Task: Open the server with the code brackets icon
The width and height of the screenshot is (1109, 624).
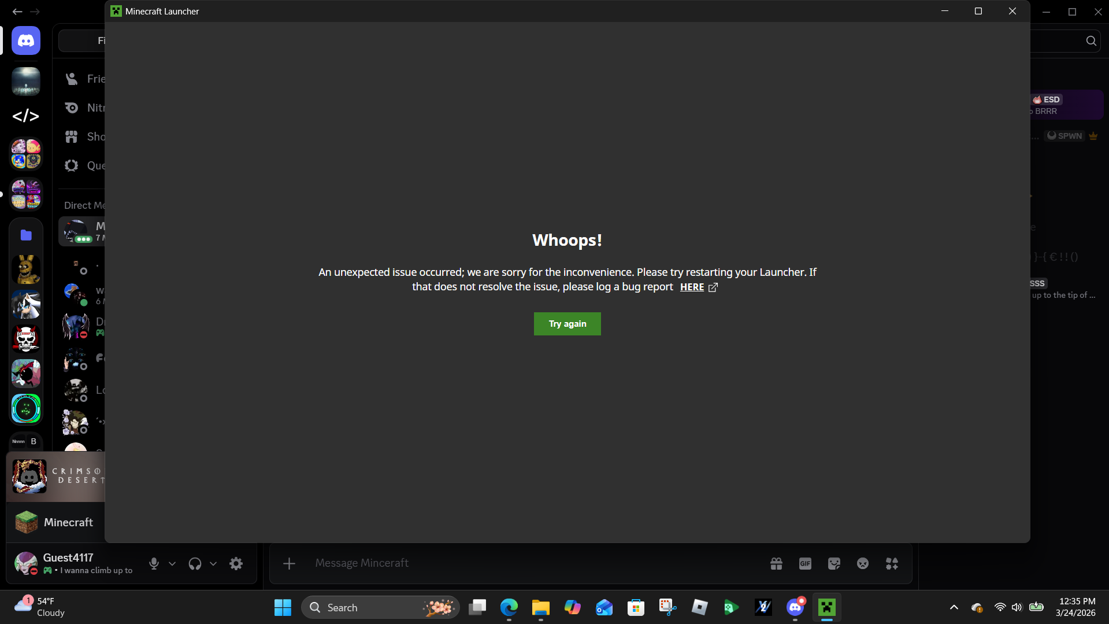Action: point(26,116)
